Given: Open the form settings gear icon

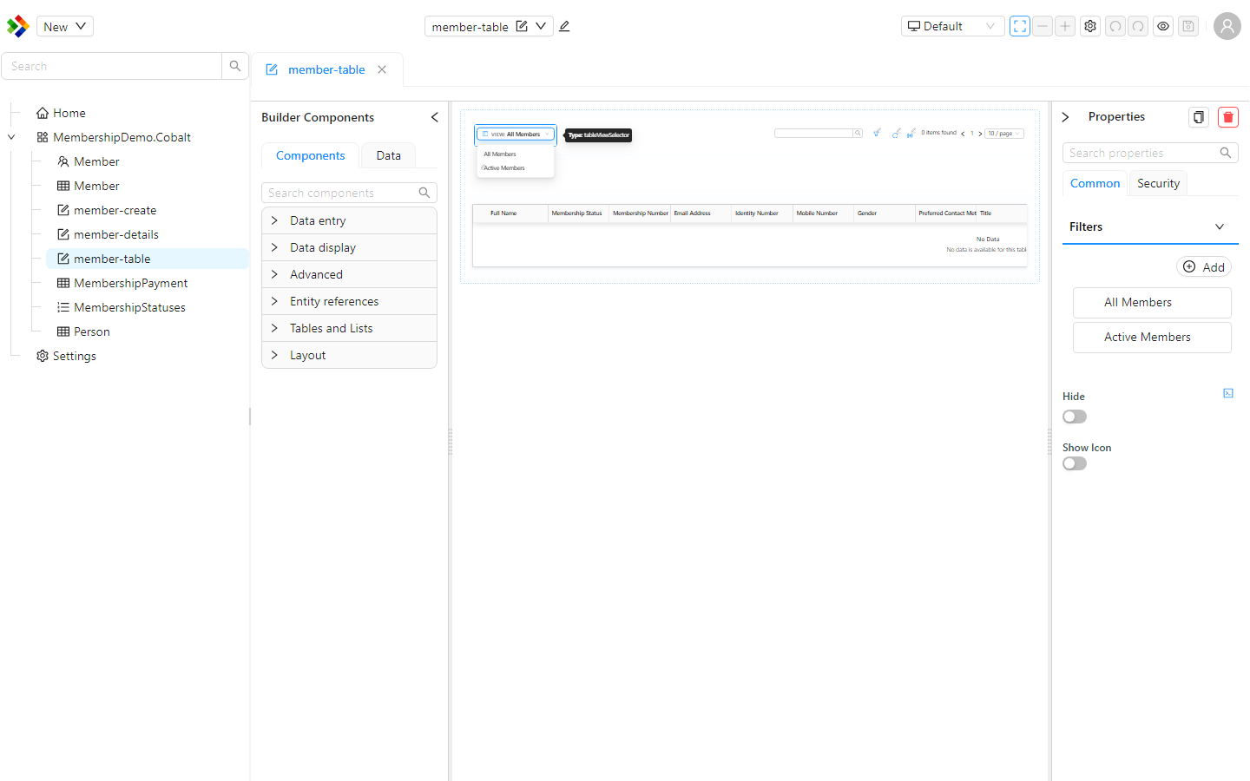Looking at the screenshot, I should (x=1090, y=26).
